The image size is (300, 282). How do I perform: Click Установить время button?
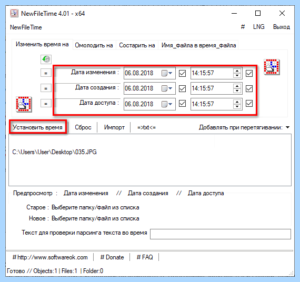[x=38, y=127]
